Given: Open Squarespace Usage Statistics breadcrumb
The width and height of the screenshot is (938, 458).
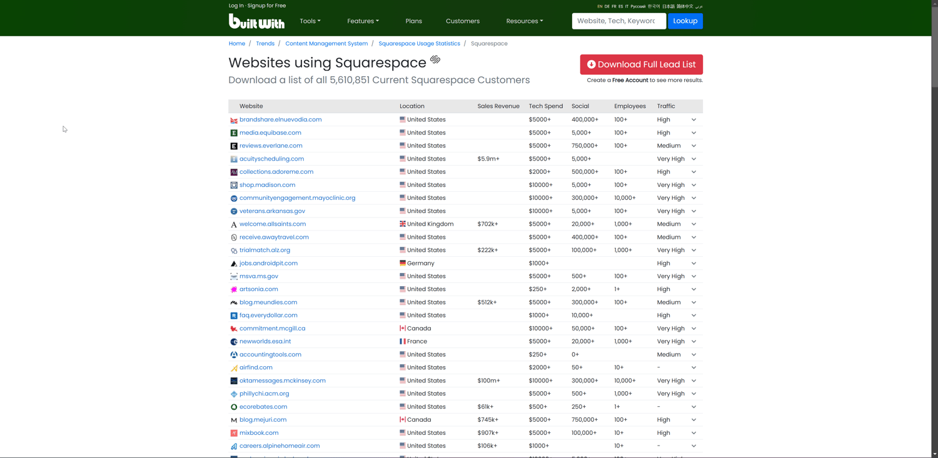Looking at the screenshot, I should tap(419, 44).
